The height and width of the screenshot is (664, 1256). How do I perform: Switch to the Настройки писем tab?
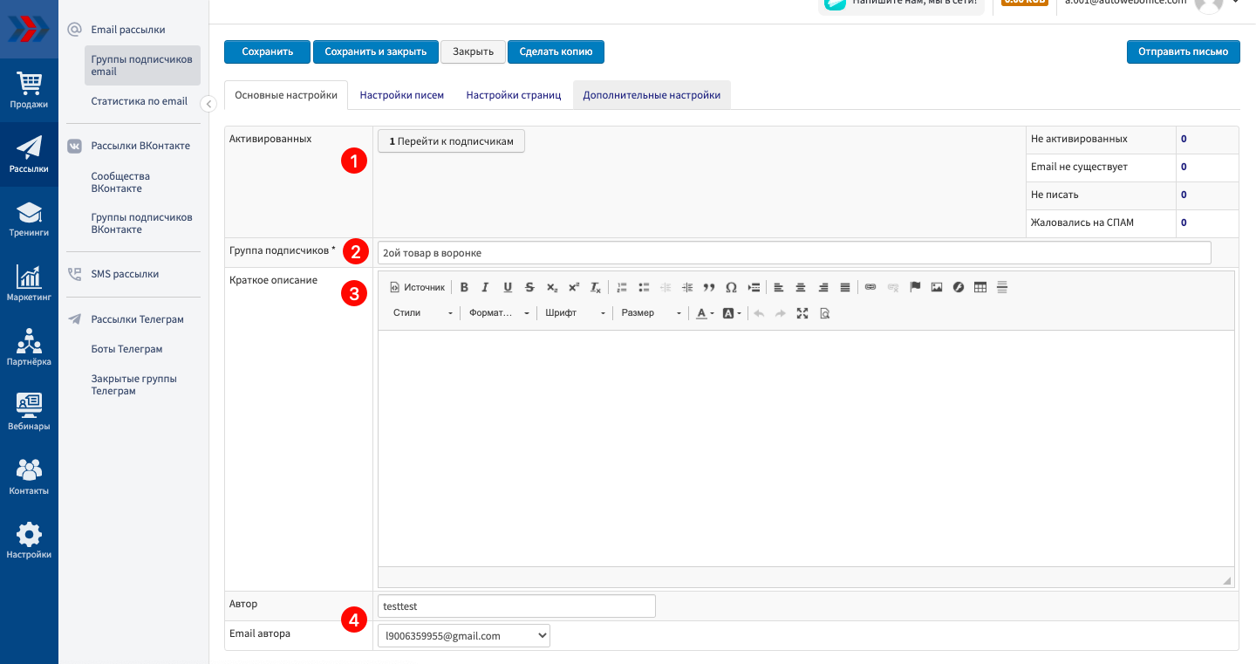402,95
